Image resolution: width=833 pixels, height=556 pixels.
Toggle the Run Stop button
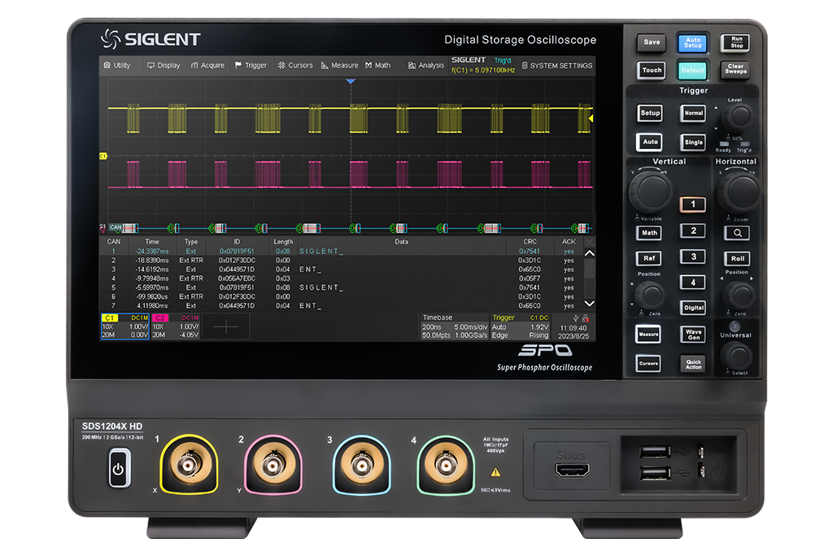click(736, 42)
